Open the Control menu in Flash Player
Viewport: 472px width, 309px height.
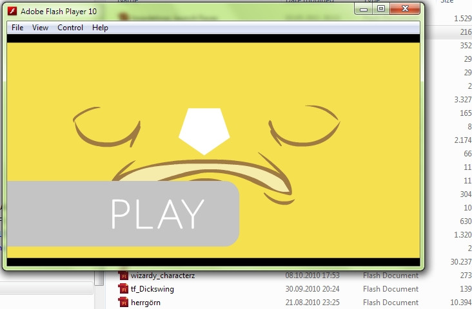70,28
